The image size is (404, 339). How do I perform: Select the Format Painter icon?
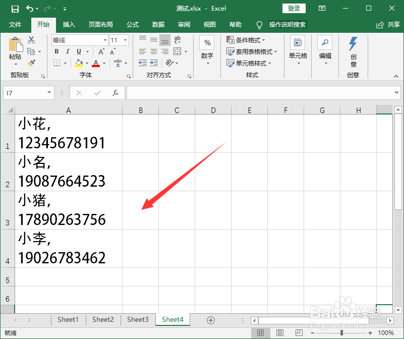tap(30, 63)
